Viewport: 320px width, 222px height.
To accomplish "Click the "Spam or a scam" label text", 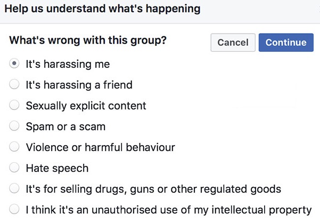I will click(x=65, y=127).
